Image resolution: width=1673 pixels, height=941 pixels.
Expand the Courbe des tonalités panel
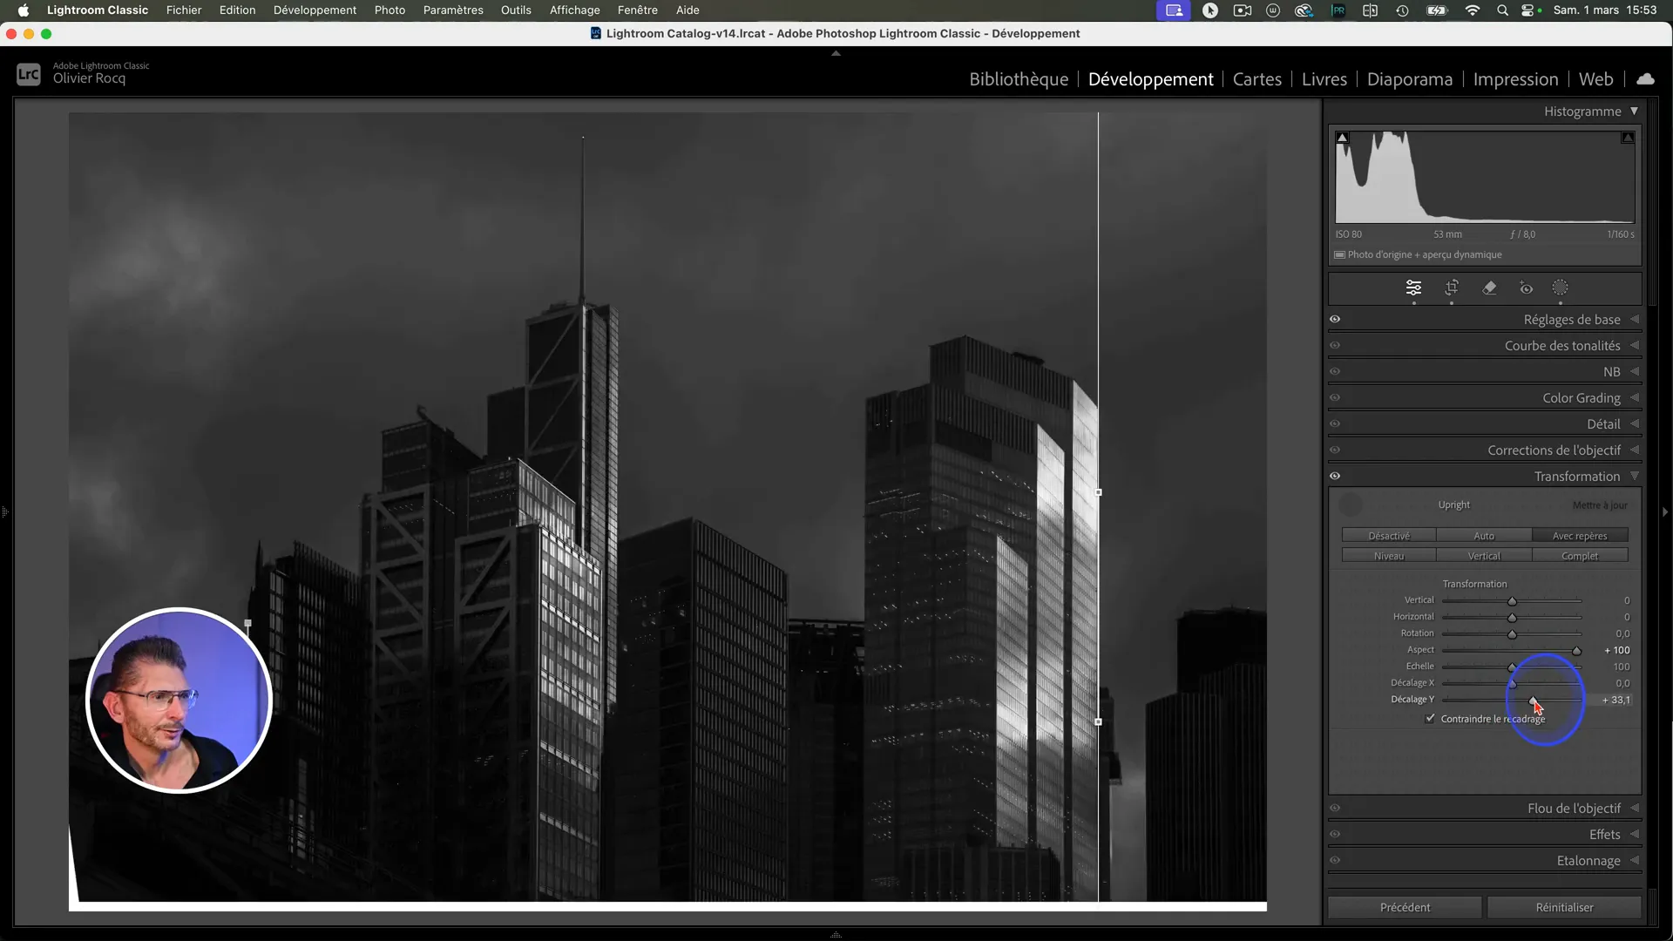pos(1562,346)
